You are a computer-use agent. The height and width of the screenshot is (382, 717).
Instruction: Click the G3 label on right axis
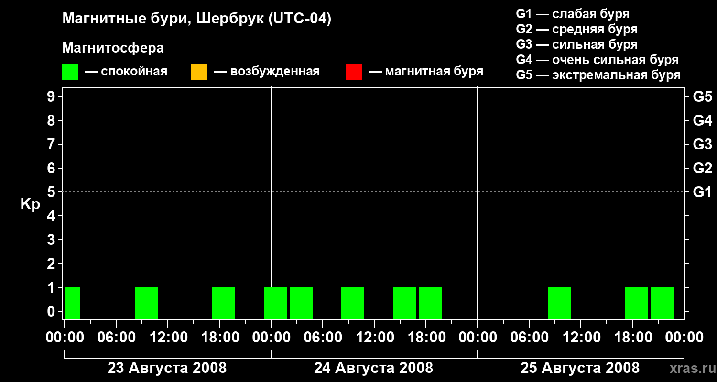coord(702,144)
